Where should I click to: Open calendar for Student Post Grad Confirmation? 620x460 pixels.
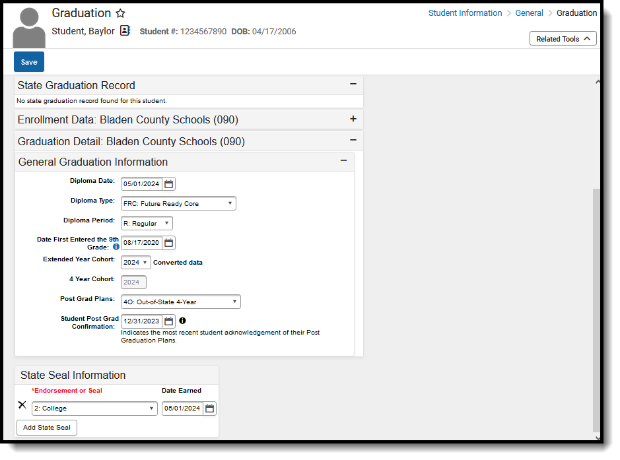pyautogui.click(x=169, y=321)
